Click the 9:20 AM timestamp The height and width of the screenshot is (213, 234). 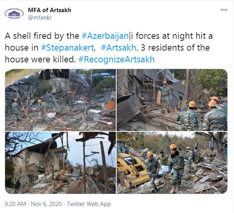[x=15, y=204]
